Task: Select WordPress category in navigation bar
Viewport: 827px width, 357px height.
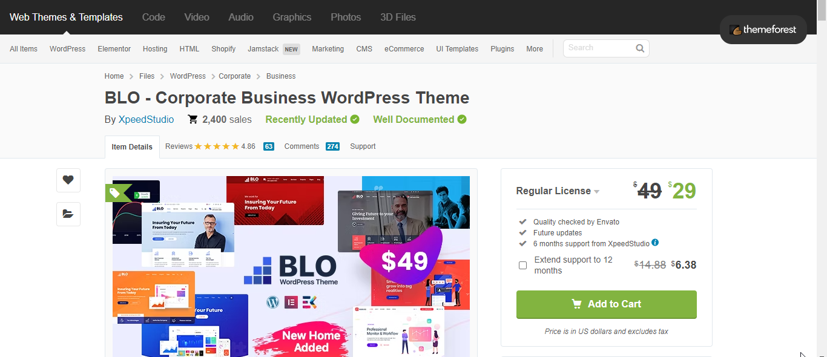Action: coord(67,49)
